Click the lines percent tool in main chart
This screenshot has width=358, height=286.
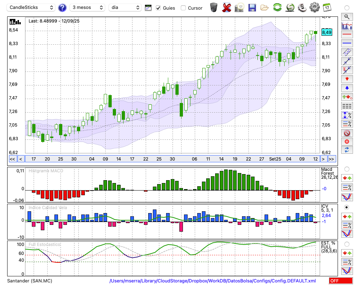pyautogui.click(x=347, y=124)
